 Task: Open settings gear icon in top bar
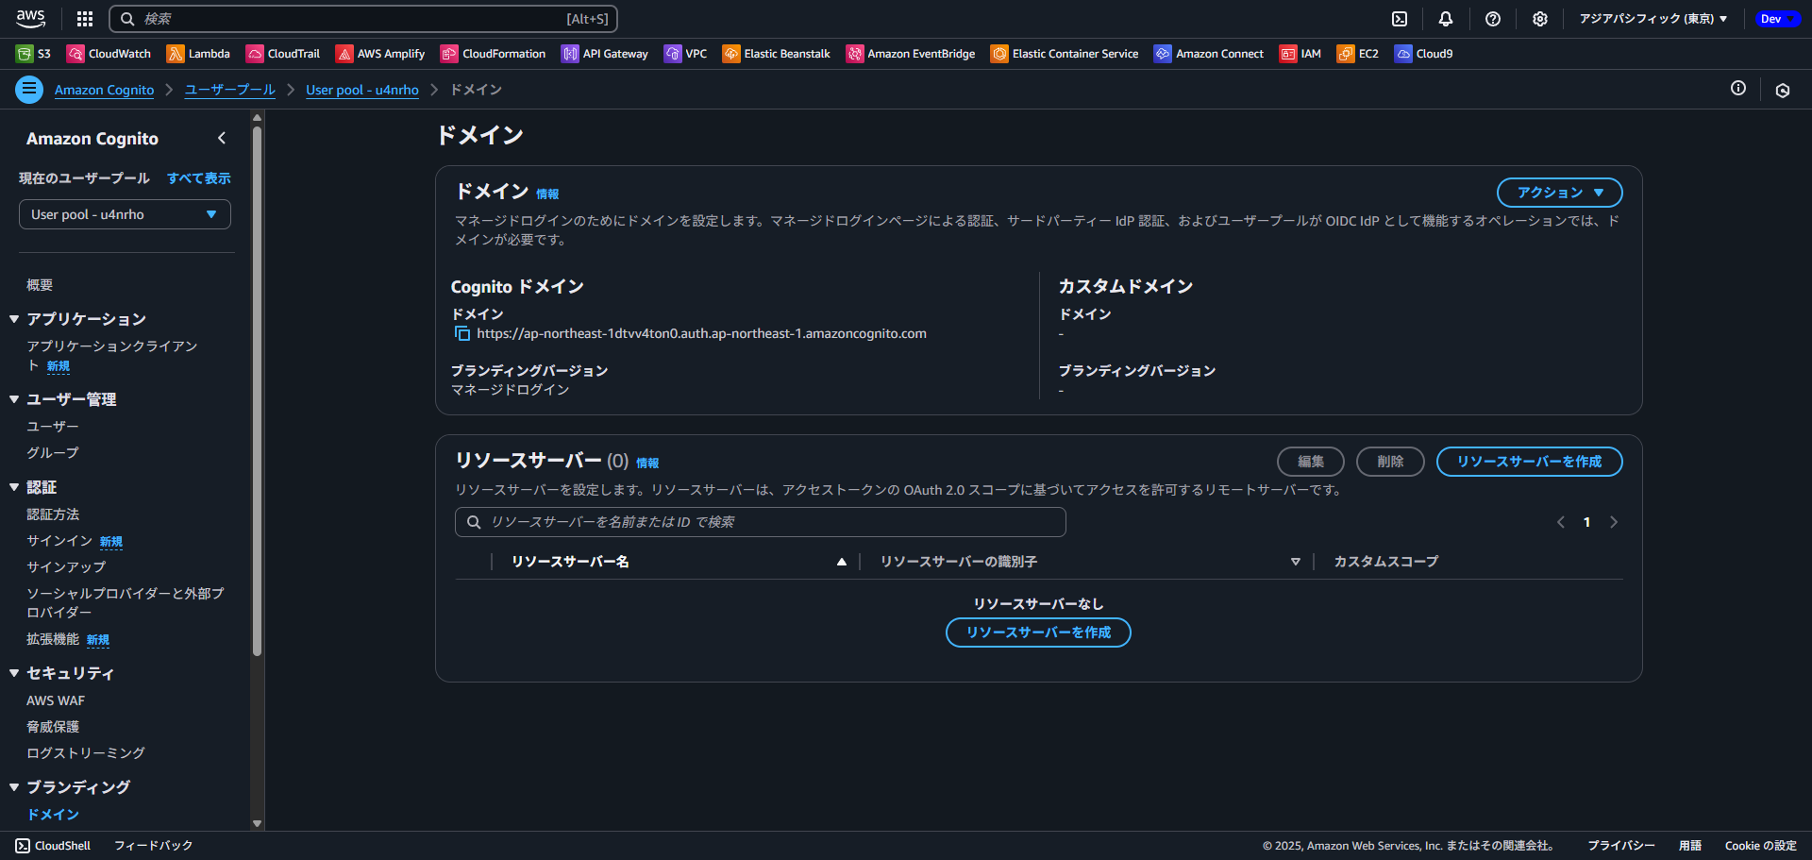[1540, 19]
